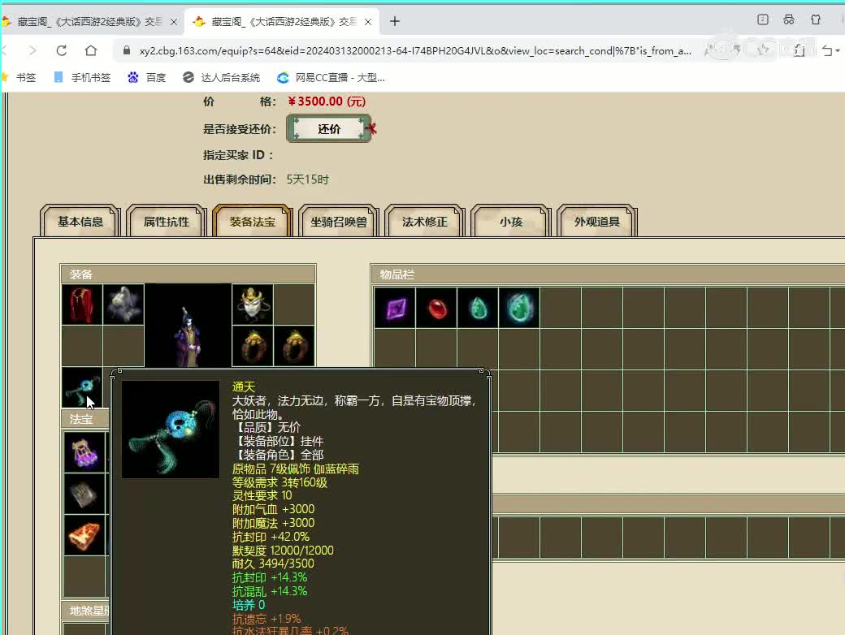Open the purple gem inventory item

click(395, 308)
